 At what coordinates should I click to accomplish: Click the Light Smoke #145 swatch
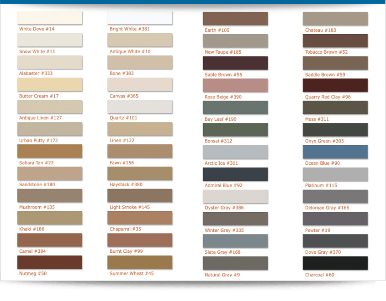tap(140, 195)
